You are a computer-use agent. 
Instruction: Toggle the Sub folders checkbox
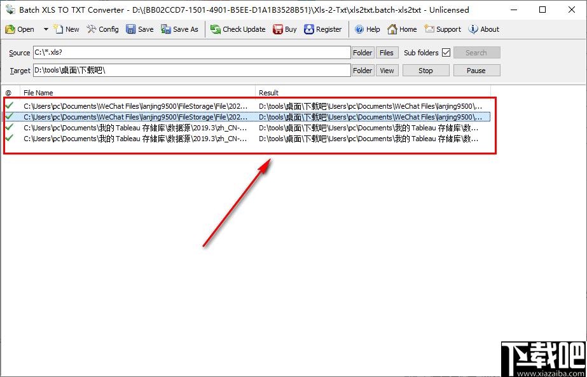coord(446,52)
